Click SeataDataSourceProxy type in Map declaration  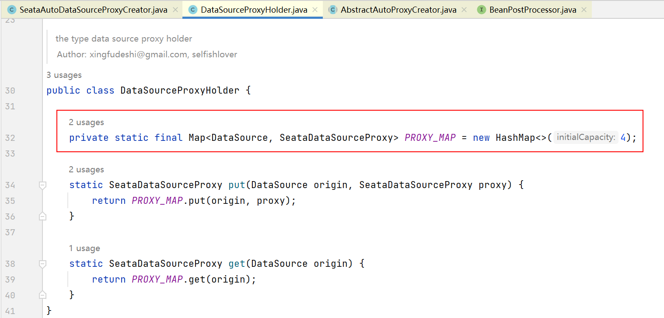coord(336,138)
